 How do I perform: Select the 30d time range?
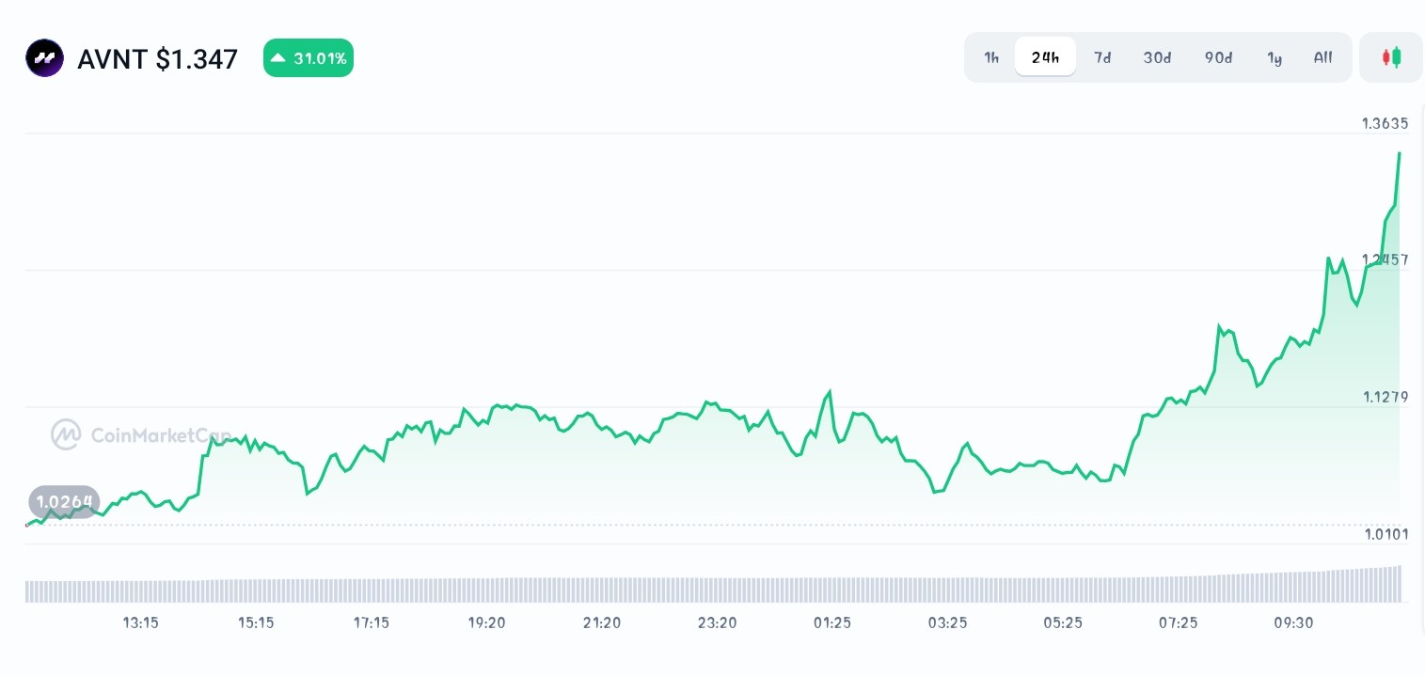pyautogui.click(x=1158, y=57)
